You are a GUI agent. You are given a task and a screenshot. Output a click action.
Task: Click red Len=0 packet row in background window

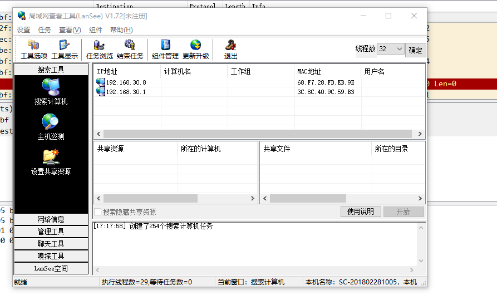click(x=462, y=83)
